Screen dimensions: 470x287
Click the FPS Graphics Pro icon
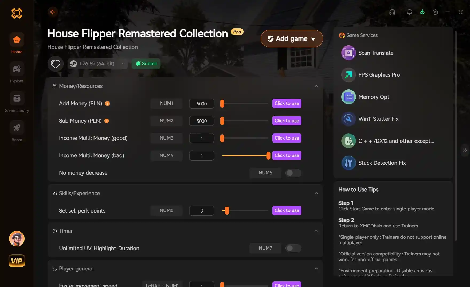click(x=348, y=75)
